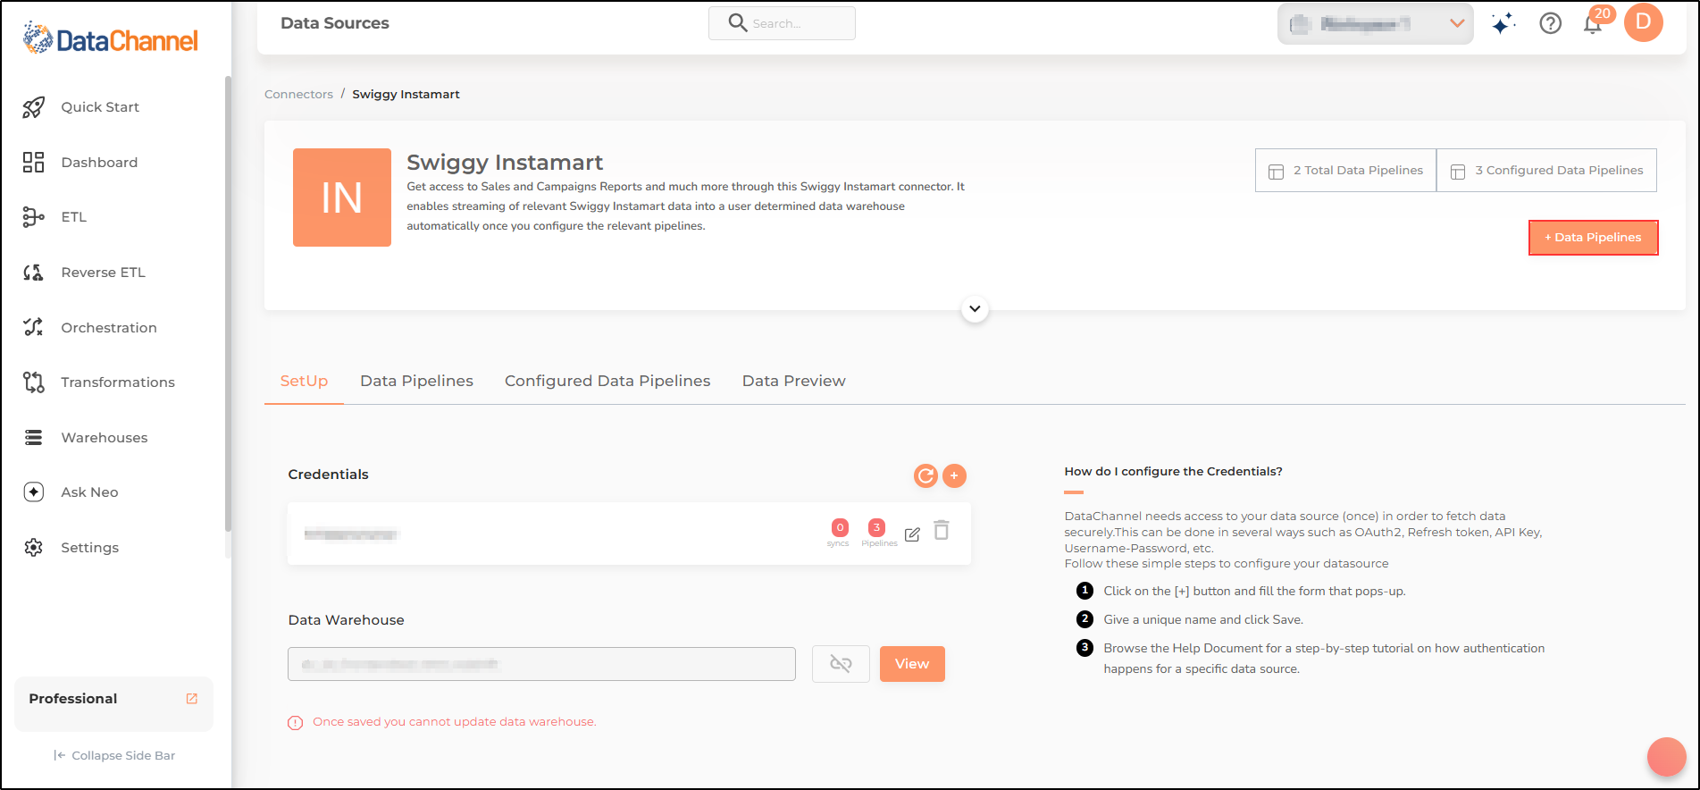The height and width of the screenshot is (790, 1700).
Task: Switch to Configured Data Pipelines tab
Action: (x=607, y=382)
